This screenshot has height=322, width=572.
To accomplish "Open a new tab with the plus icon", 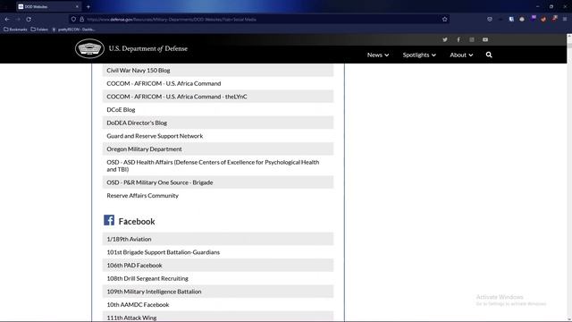I will [x=88, y=6].
